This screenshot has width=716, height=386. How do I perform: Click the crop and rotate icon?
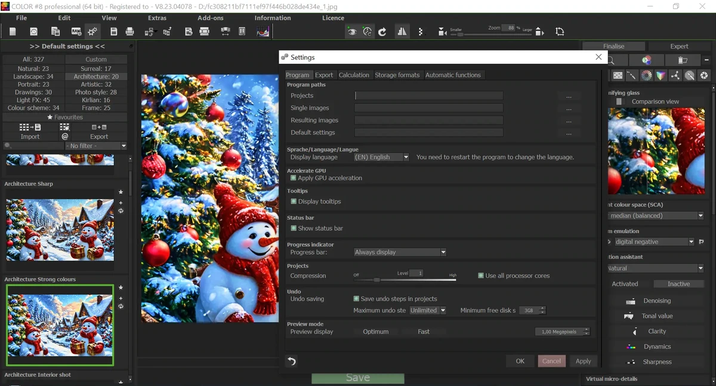coord(560,32)
